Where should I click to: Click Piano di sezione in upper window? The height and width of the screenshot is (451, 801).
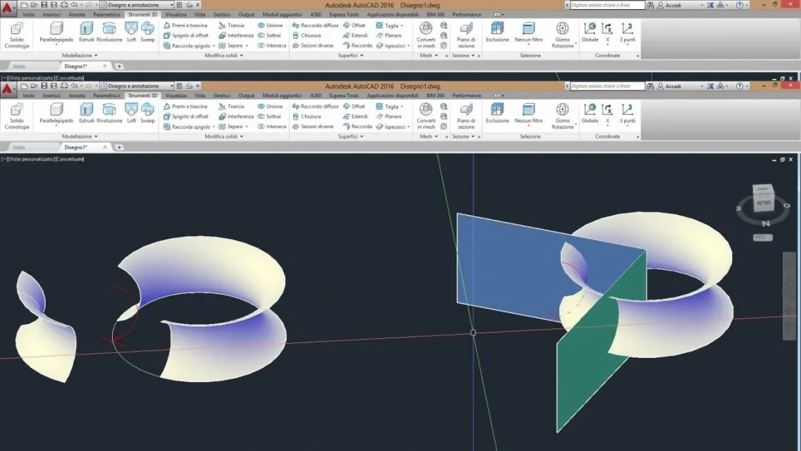pyautogui.click(x=466, y=35)
